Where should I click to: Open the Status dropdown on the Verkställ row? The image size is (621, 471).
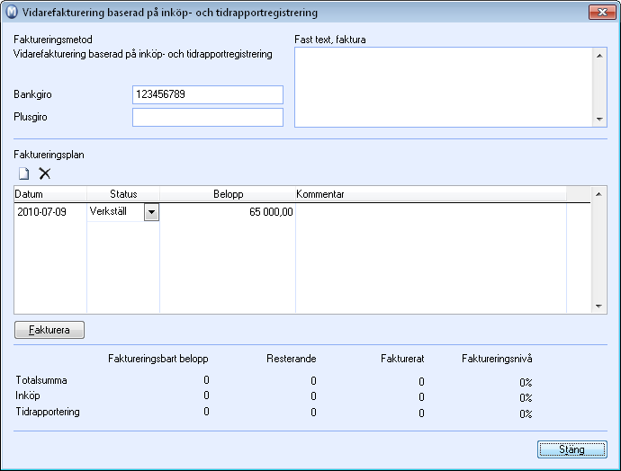151,212
